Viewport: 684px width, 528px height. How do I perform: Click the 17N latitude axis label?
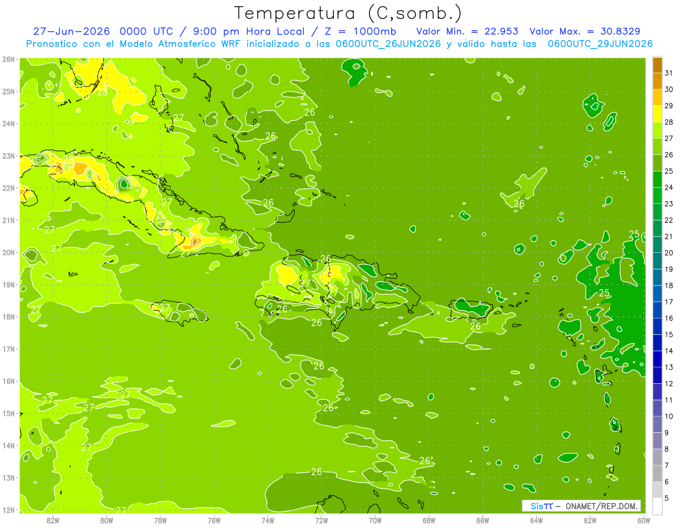pyautogui.click(x=8, y=349)
